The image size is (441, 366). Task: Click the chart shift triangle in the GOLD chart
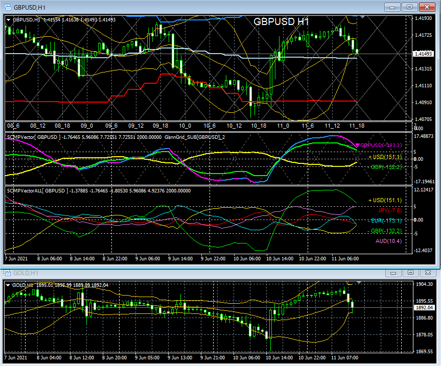pyautogui.click(x=359, y=282)
